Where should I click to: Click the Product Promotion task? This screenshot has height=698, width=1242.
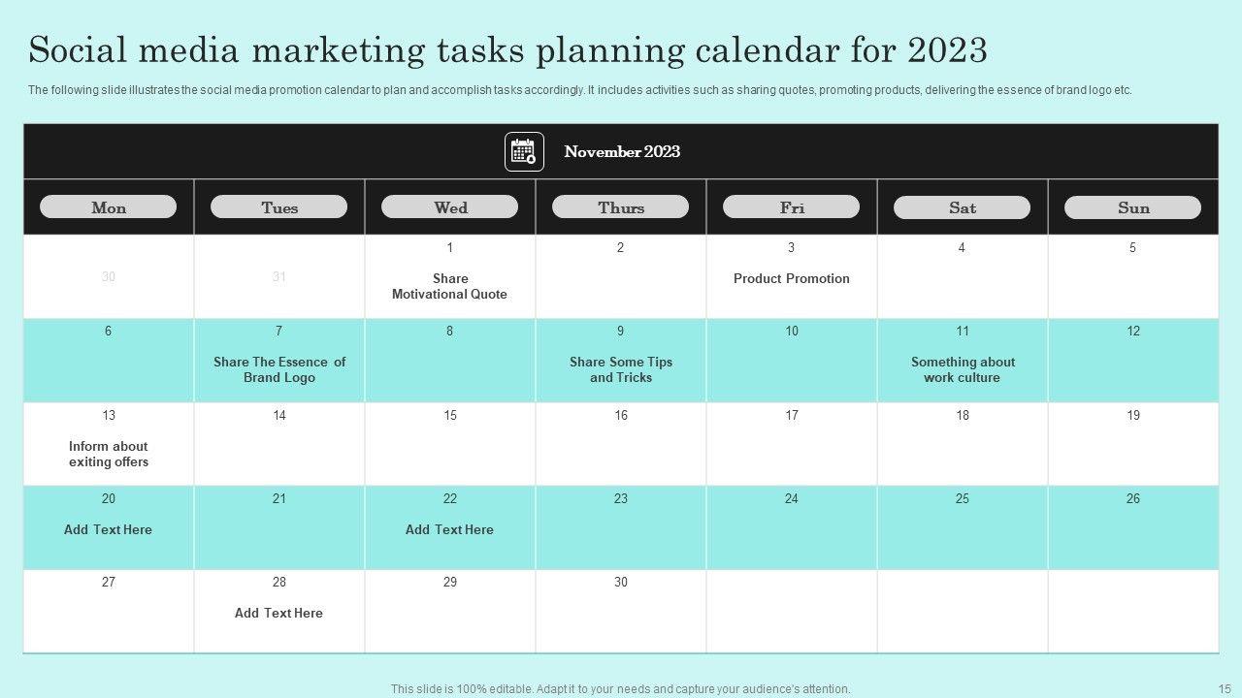click(x=791, y=278)
